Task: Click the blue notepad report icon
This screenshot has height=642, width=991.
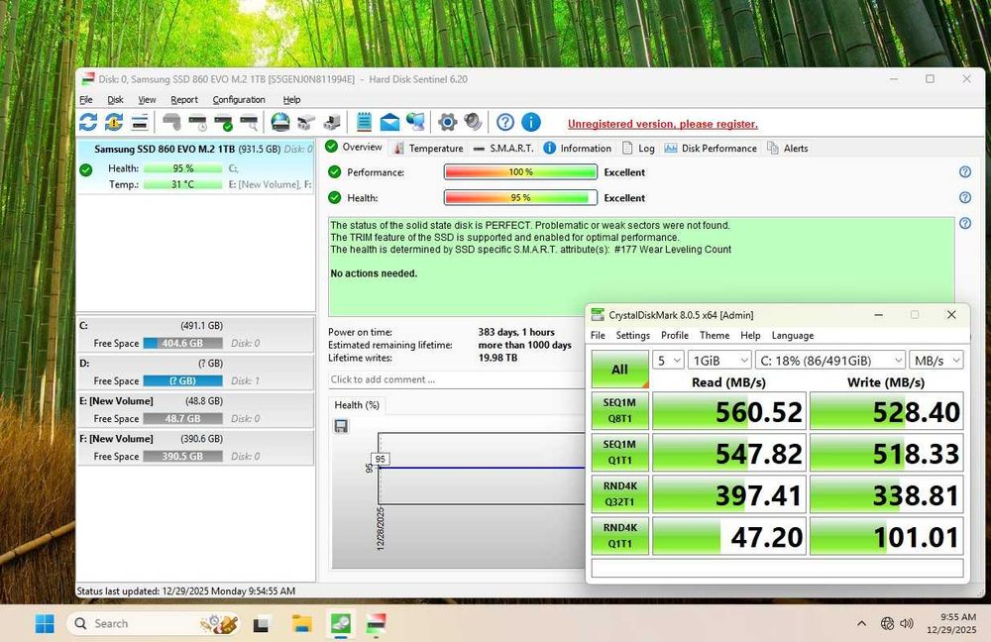Action: [364, 122]
